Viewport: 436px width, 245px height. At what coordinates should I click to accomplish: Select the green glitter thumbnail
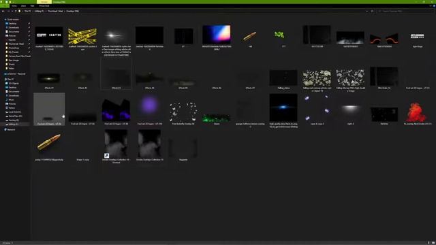217,118
